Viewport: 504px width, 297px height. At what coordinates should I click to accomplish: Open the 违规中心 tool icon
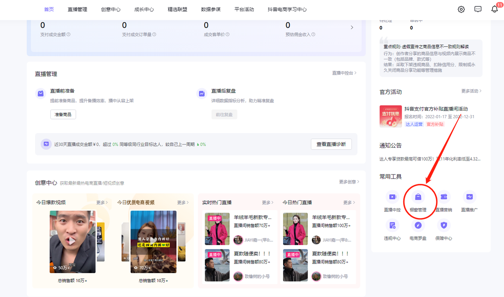pyautogui.click(x=392, y=225)
